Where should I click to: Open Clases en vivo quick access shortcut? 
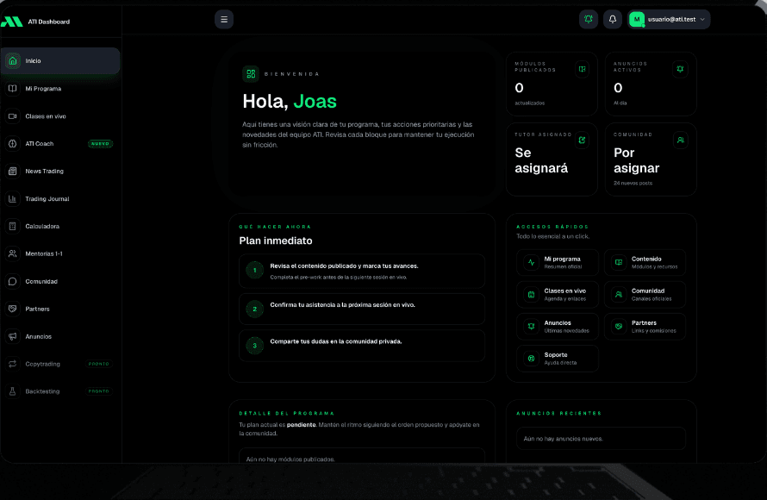[558, 295]
